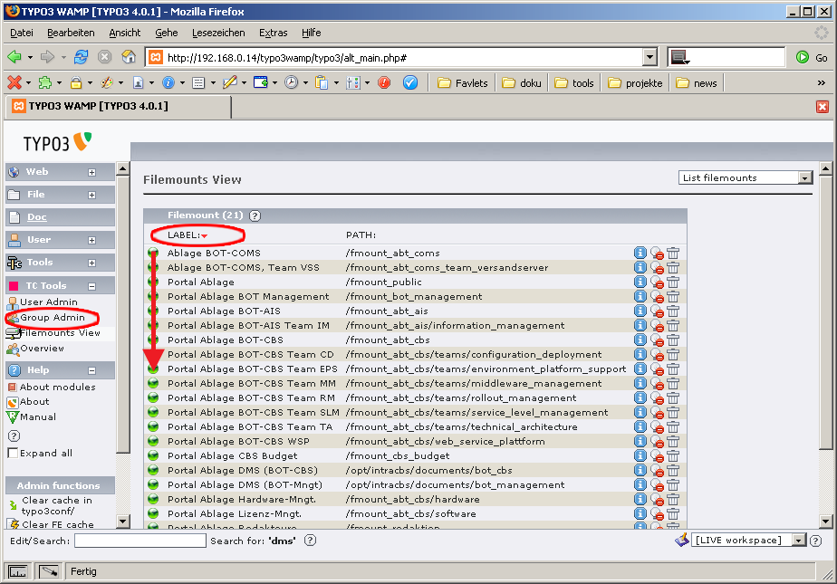The image size is (837, 584).
Task: Expand the Tools module section
Action: pos(91,263)
